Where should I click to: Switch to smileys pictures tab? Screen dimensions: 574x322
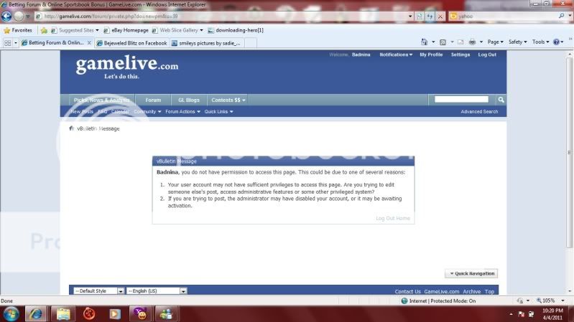coord(206,43)
